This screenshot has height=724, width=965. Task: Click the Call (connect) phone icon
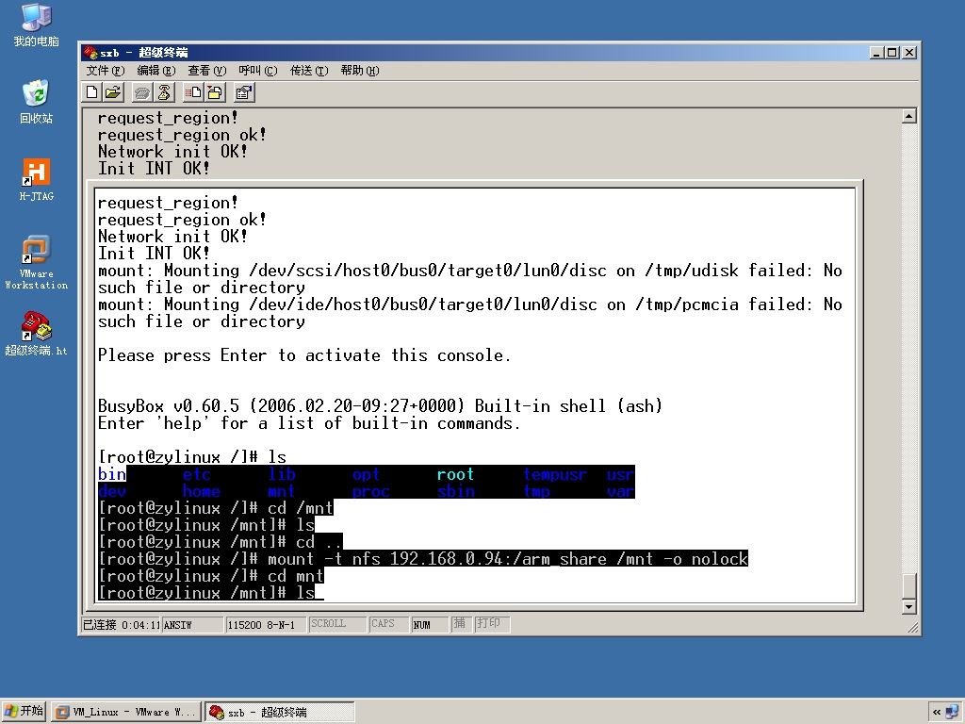click(142, 93)
